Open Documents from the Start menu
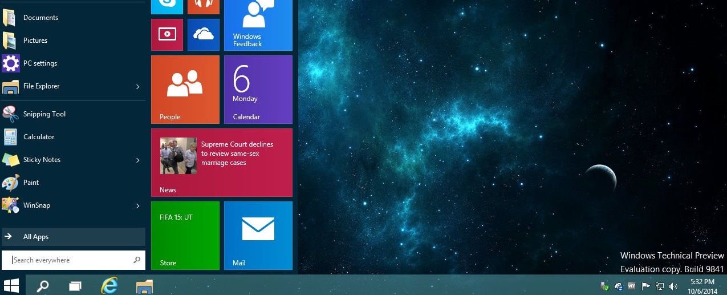The width and height of the screenshot is (727, 295). 73,18
